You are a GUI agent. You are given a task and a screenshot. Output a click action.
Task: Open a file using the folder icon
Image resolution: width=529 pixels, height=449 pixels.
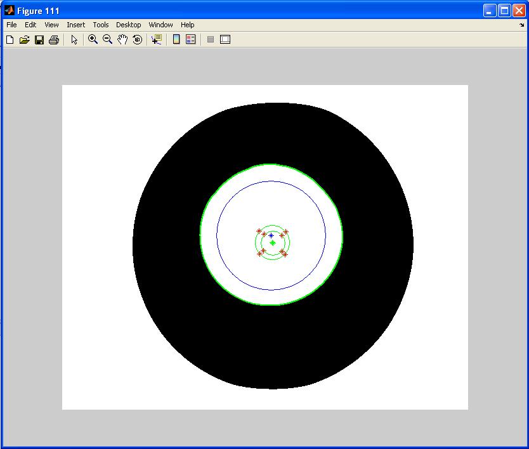click(x=24, y=40)
